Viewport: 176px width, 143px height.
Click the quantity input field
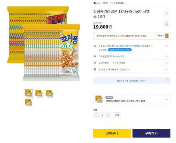pos(102,115)
